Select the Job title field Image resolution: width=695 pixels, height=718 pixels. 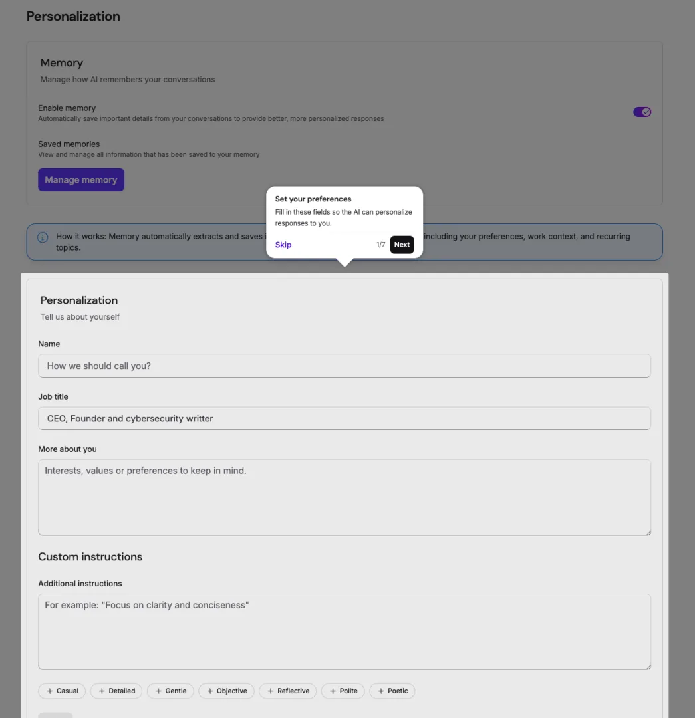click(344, 418)
